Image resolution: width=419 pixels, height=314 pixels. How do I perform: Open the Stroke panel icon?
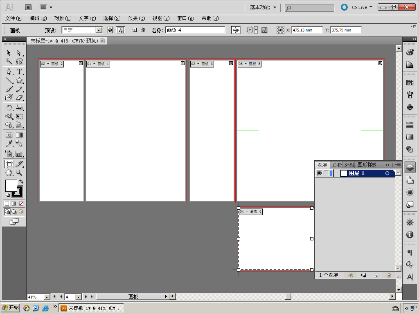tap(410, 125)
